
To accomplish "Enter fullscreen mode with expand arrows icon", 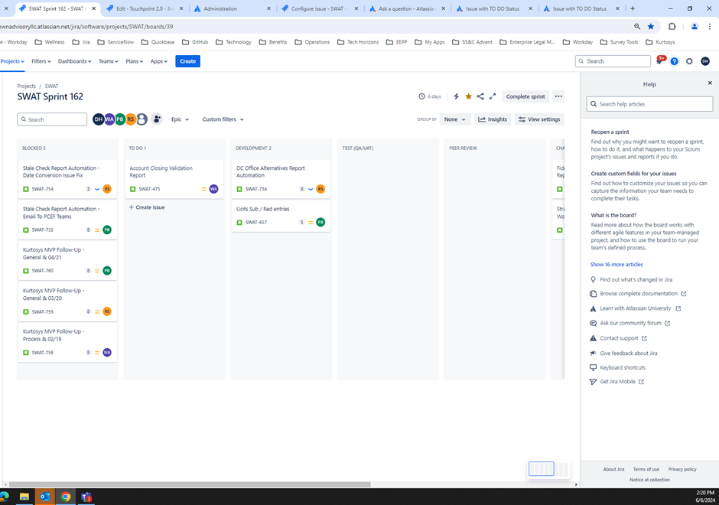I will [493, 96].
